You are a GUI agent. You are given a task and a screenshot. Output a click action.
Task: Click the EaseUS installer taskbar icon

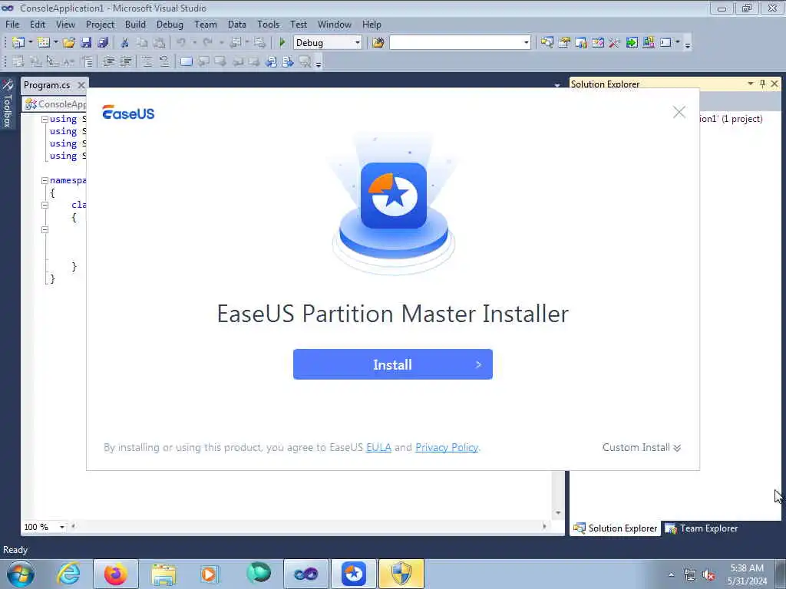click(353, 574)
